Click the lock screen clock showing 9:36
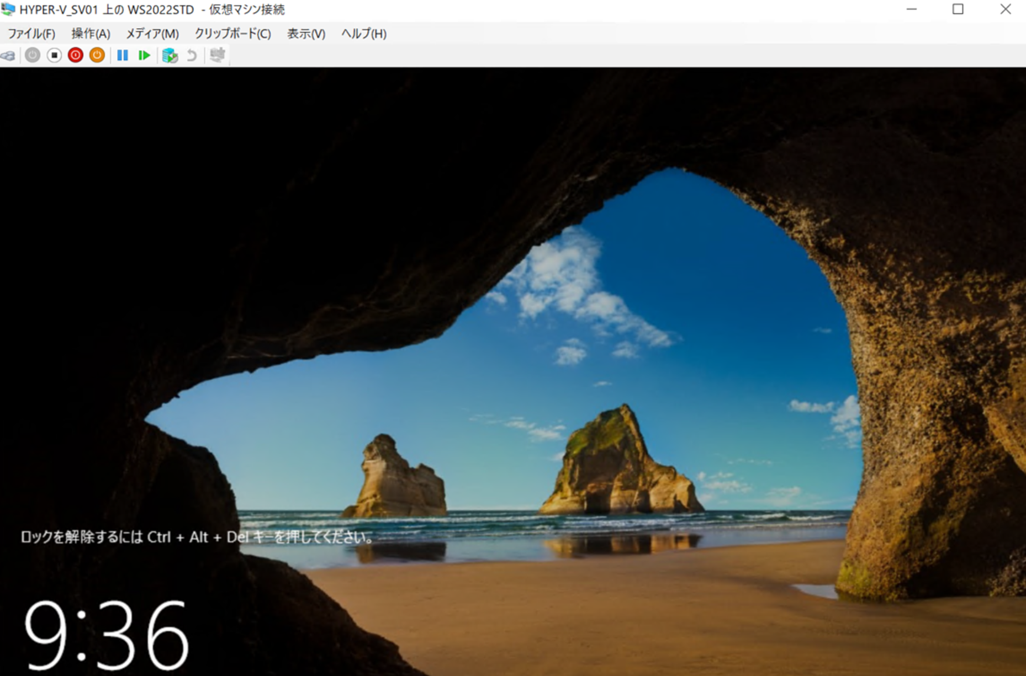 (x=107, y=635)
